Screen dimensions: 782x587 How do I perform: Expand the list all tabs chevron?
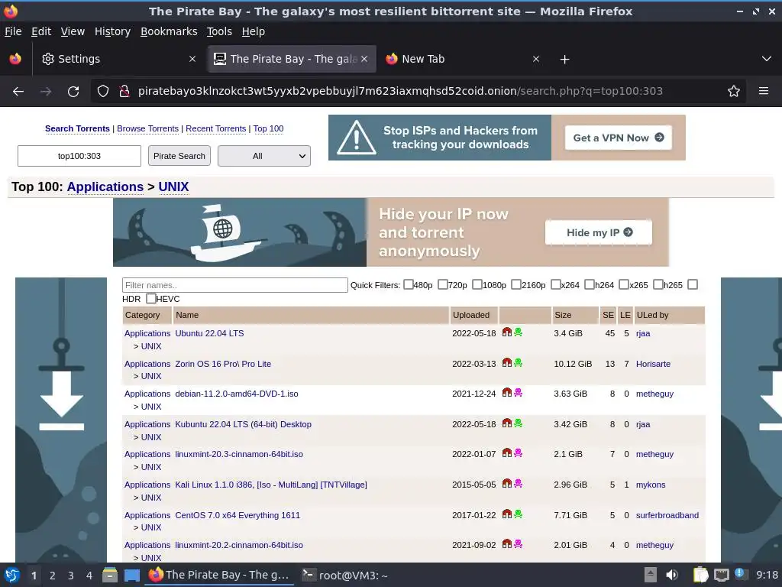(x=767, y=59)
